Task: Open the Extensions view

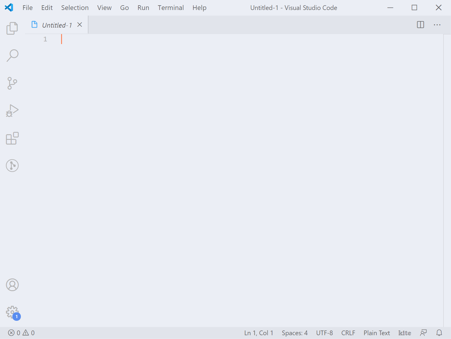Action: pos(12,138)
